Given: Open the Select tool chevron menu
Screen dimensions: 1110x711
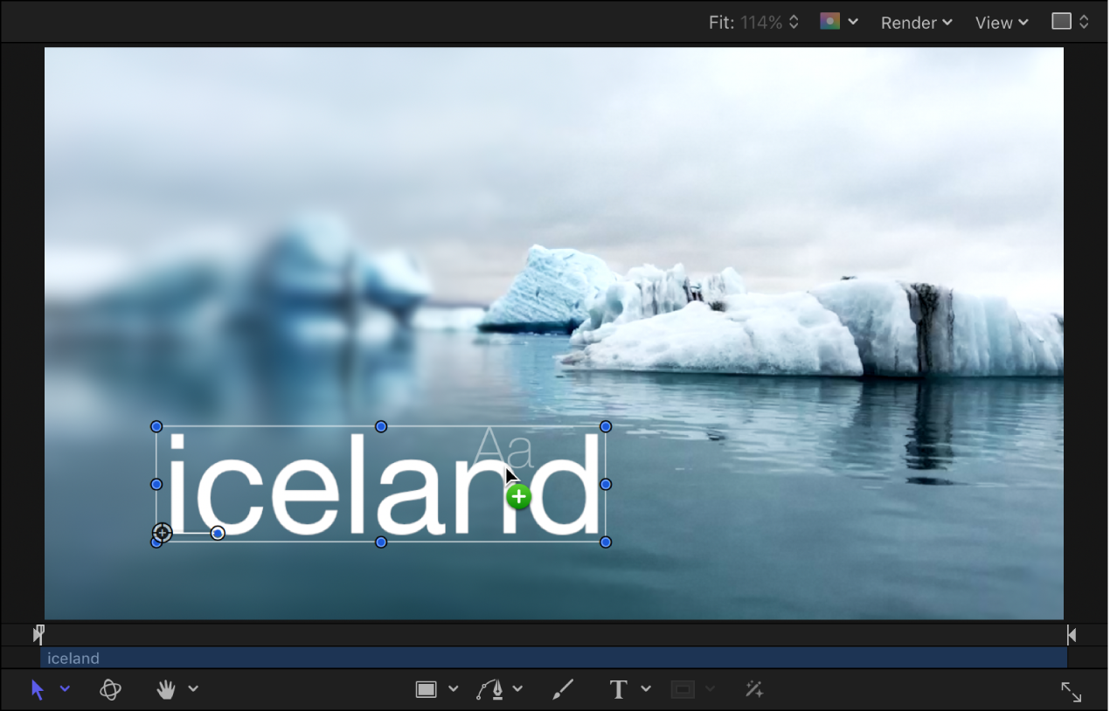Looking at the screenshot, I should click(x=65, y=689).
